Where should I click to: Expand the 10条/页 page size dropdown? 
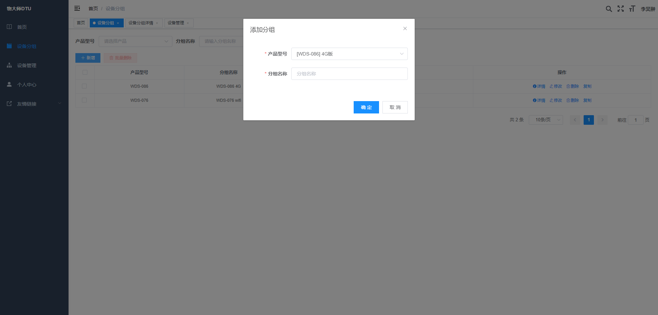click(x=546, y=120)
